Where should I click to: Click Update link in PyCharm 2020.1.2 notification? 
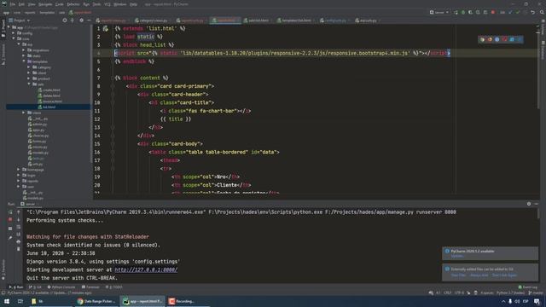(x=457, y=256)
